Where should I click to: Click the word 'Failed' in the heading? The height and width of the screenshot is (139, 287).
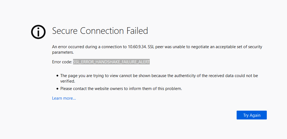(x=137, y=31)
